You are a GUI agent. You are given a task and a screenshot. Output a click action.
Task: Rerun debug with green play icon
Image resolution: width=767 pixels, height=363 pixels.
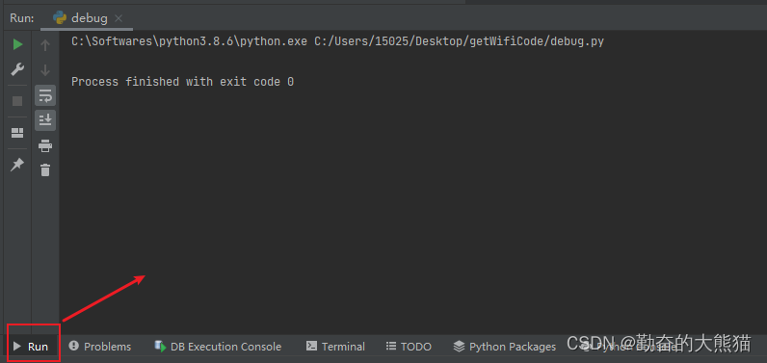(17, 45)
